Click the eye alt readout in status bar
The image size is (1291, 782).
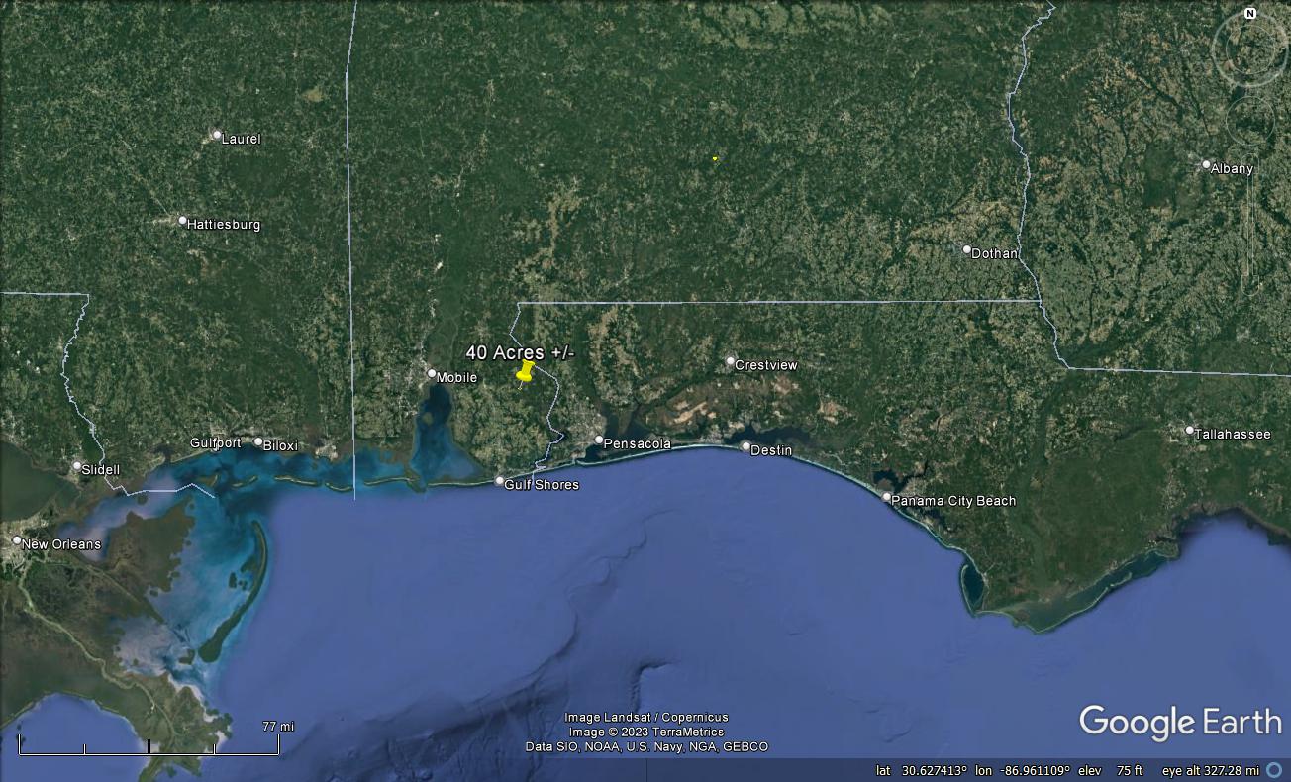[1211, 770]
